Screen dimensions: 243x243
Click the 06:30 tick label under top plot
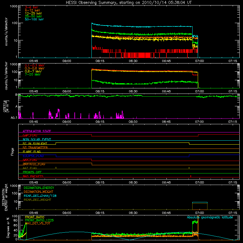(133, 61)
